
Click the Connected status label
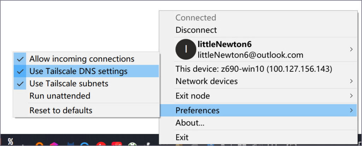195,18
